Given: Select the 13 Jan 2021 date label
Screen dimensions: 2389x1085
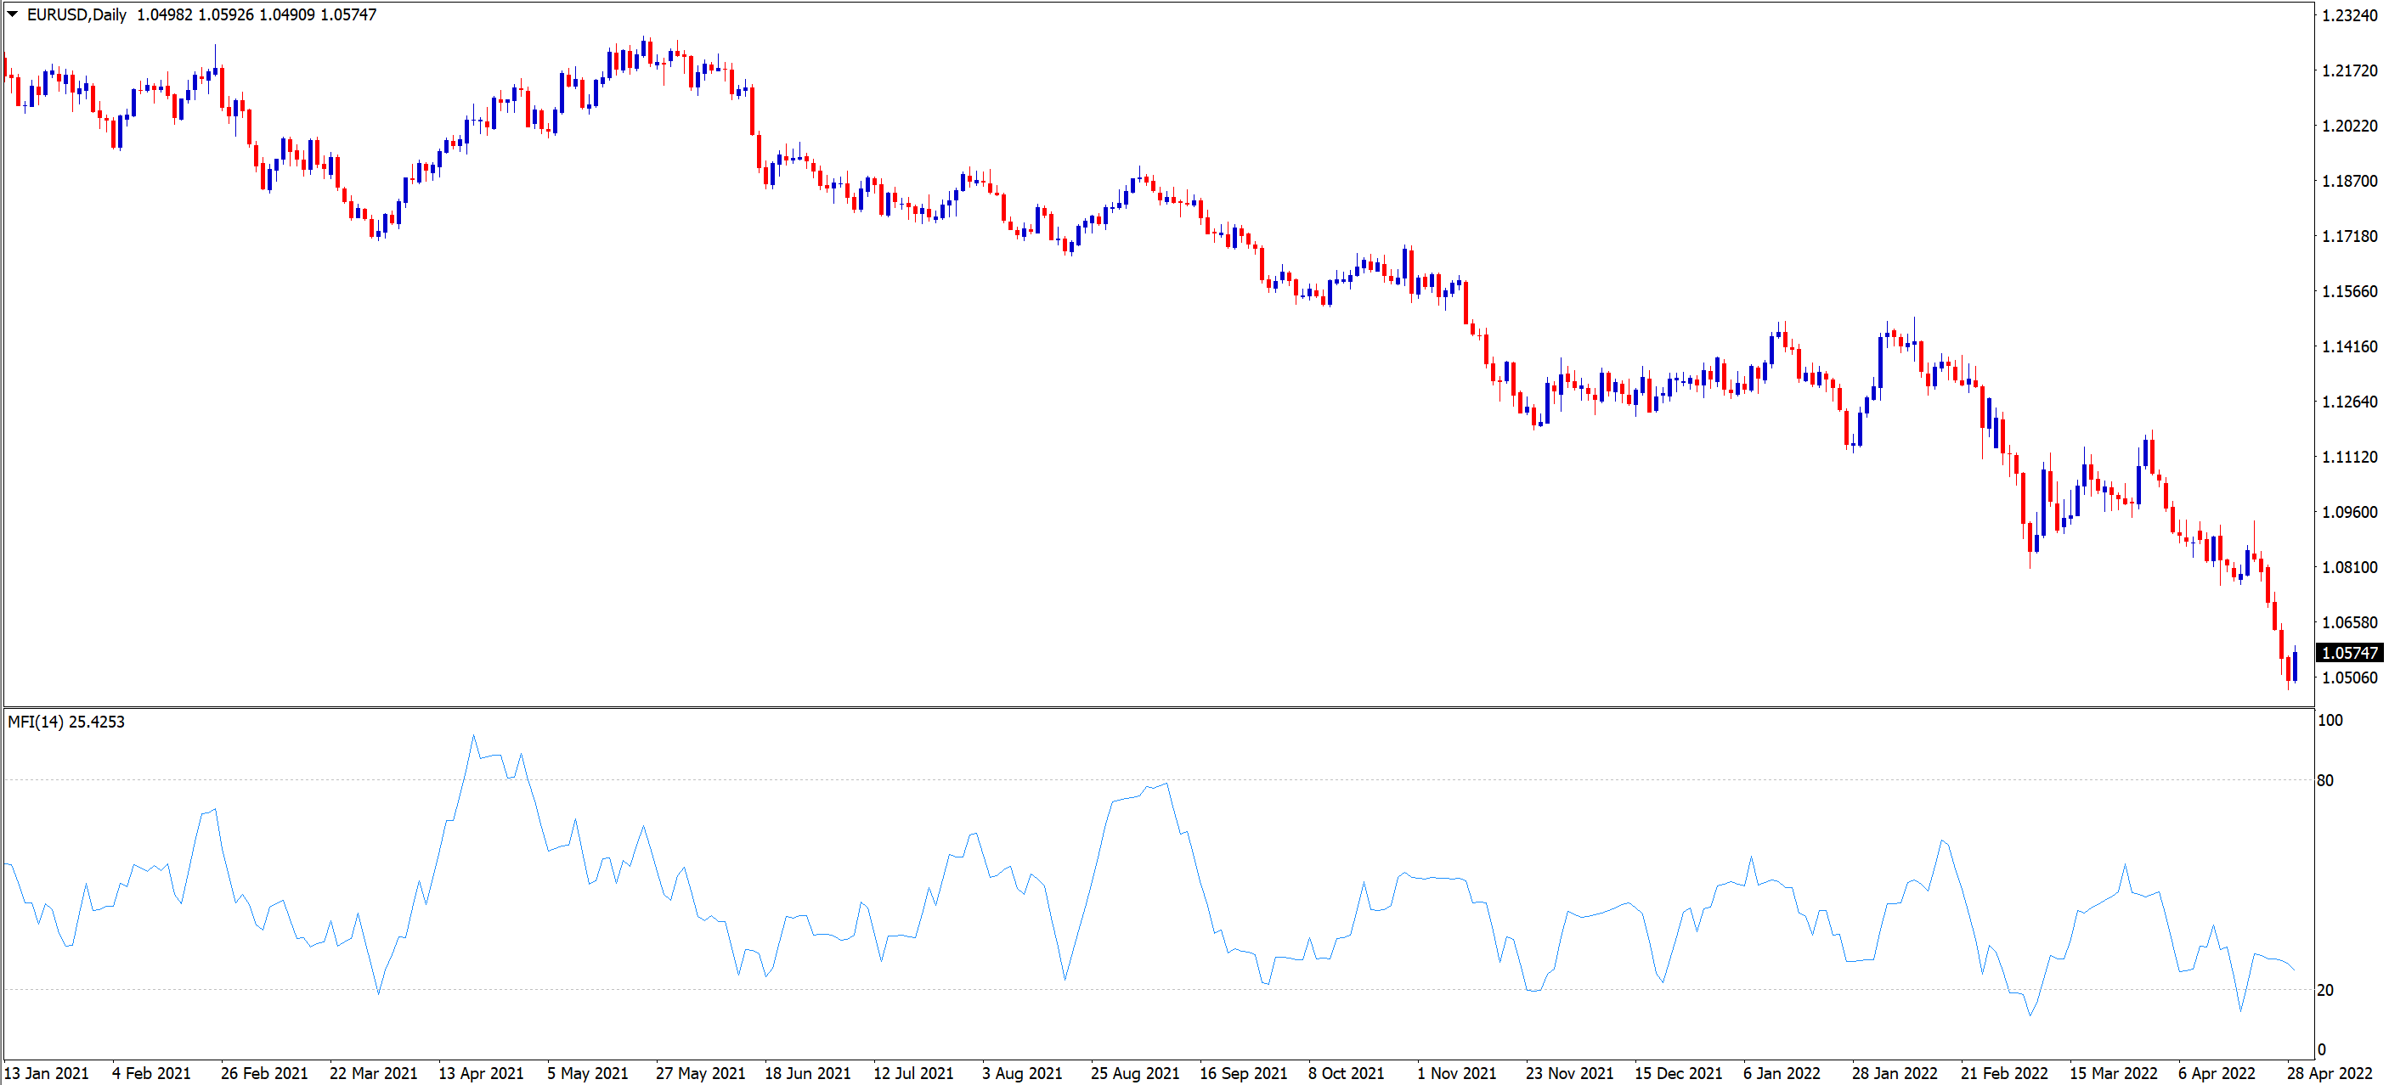Looking at the screenshot, I should [x=47, y=1073].
